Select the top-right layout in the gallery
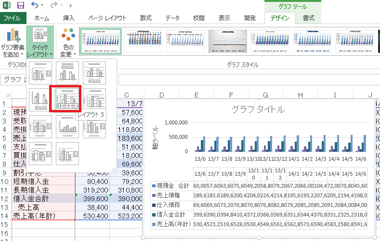The height and width of the screenshot is (241, 380). pos(94,72)
